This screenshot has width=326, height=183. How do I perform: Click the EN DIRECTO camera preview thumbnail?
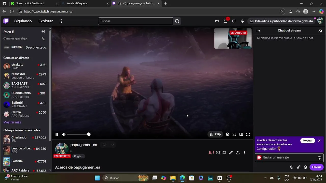tap(233, 38)
